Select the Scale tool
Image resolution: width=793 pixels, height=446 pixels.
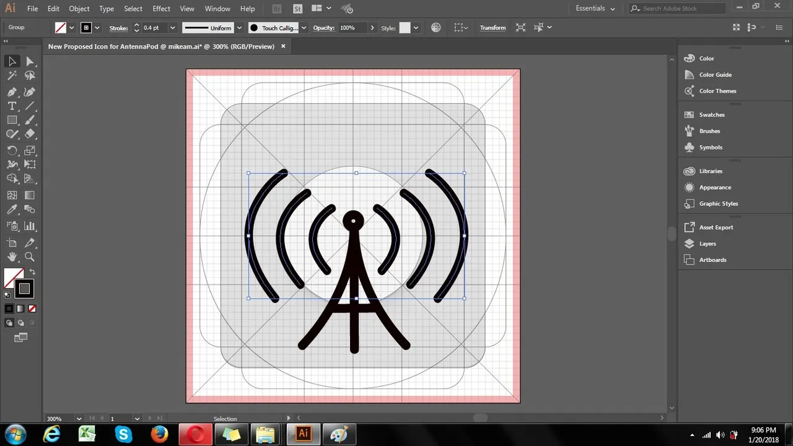coord(30,150)
